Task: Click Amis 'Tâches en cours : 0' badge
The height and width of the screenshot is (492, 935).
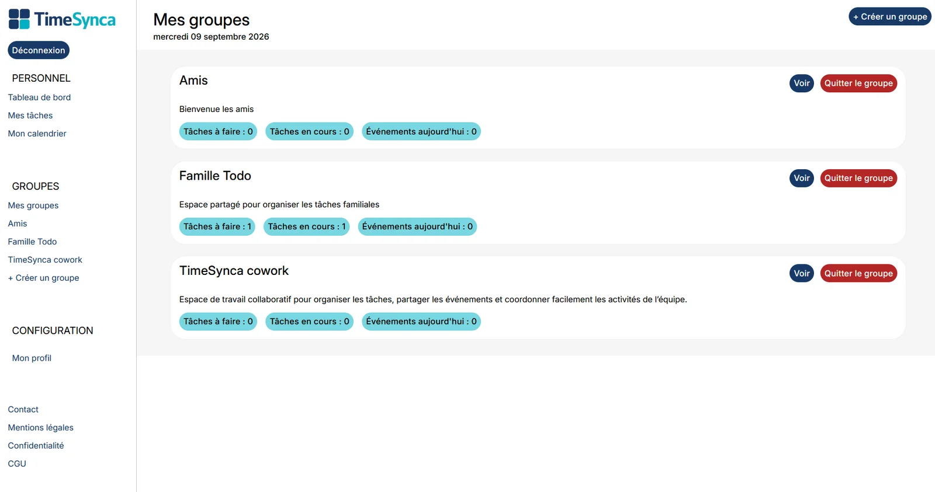Action: (309, 131)
